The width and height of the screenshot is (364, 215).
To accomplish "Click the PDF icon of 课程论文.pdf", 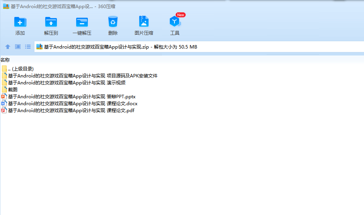I will click(x=4, y=110).
